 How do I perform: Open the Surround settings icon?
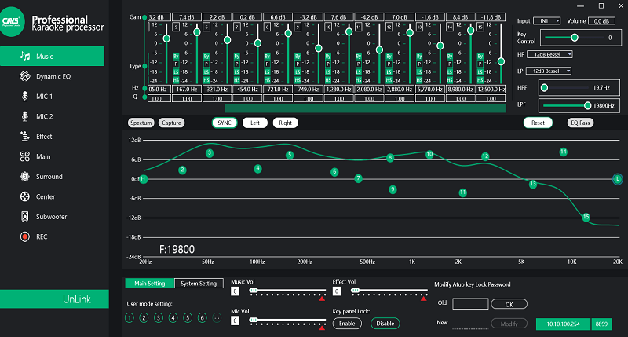[25, 176]
